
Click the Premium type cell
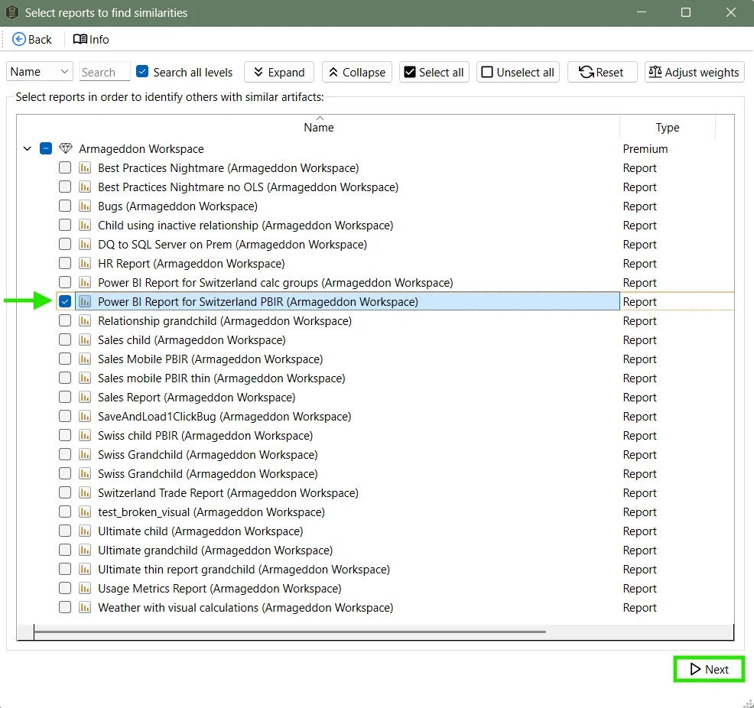pyautogui.click(x=645, y=148)
